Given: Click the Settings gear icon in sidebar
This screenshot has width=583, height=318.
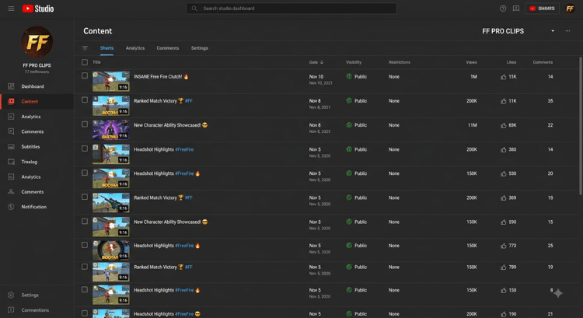Looking at the screenshot, I should [x=11, y=295].
